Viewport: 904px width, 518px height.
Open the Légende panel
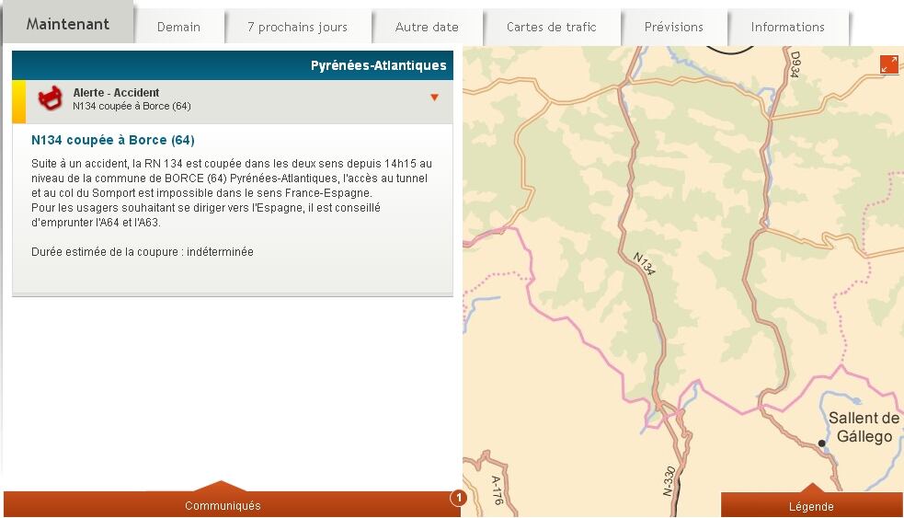[x=811, y=505]
